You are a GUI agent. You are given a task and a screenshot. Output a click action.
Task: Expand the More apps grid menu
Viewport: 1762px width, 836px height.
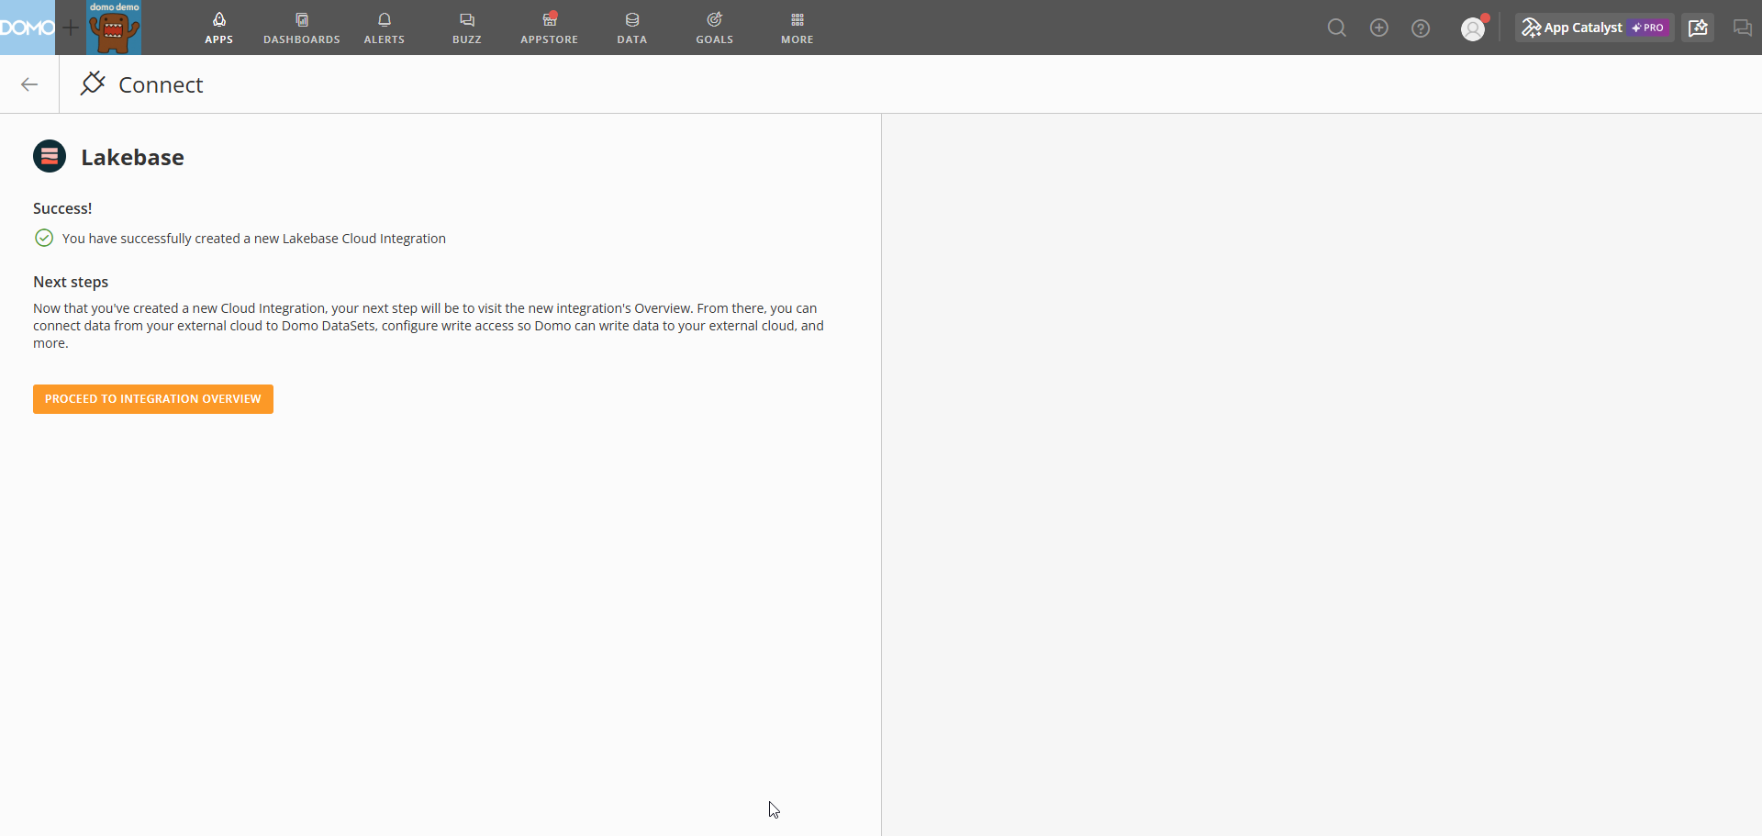click(797, 28)
